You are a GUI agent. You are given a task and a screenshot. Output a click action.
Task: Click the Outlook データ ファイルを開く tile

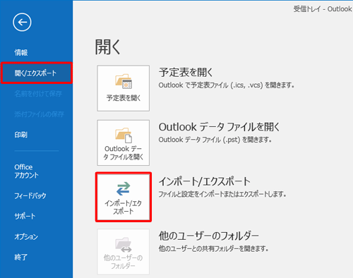(124, 143)
